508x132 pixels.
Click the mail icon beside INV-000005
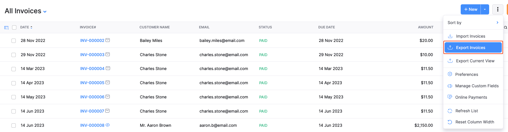coord(108,82)
